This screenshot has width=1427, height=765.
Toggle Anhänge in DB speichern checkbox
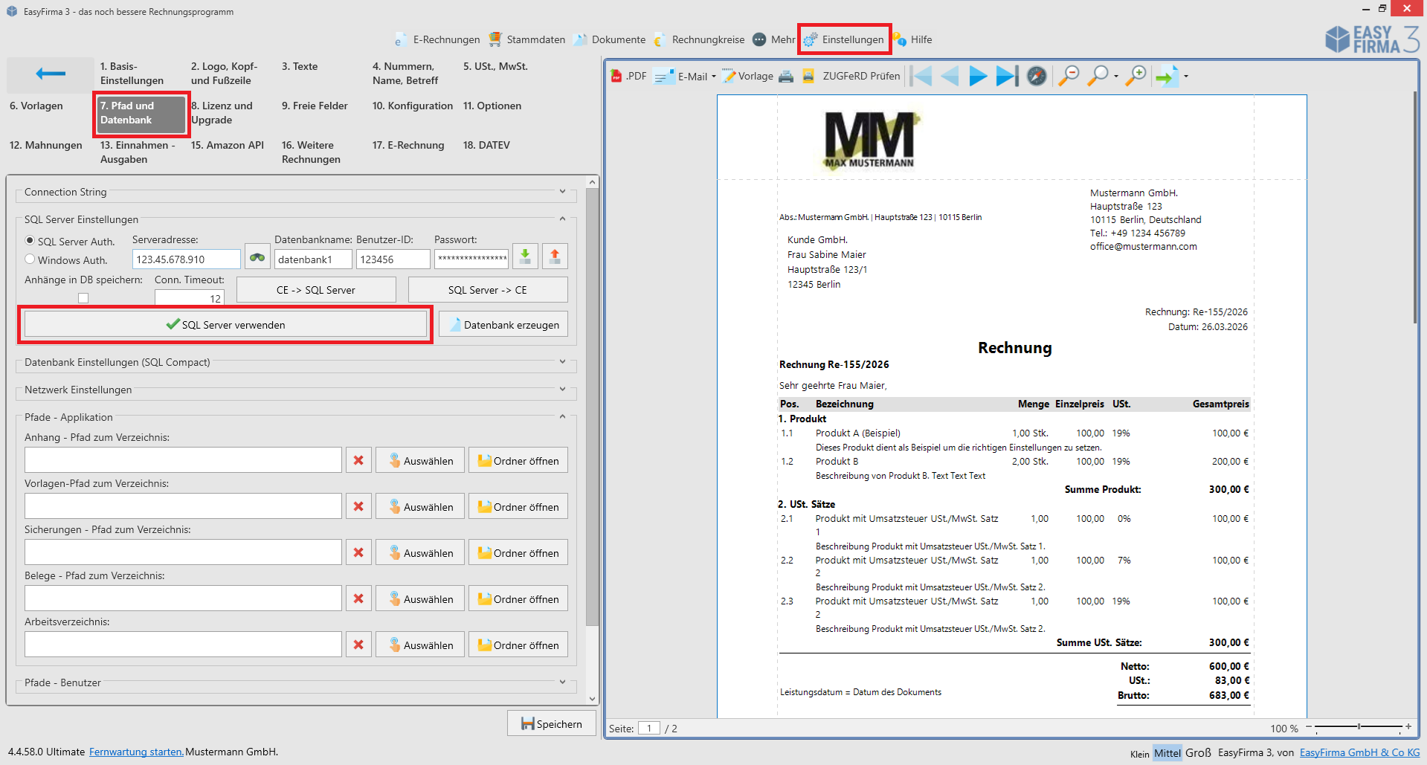(83, 298)
